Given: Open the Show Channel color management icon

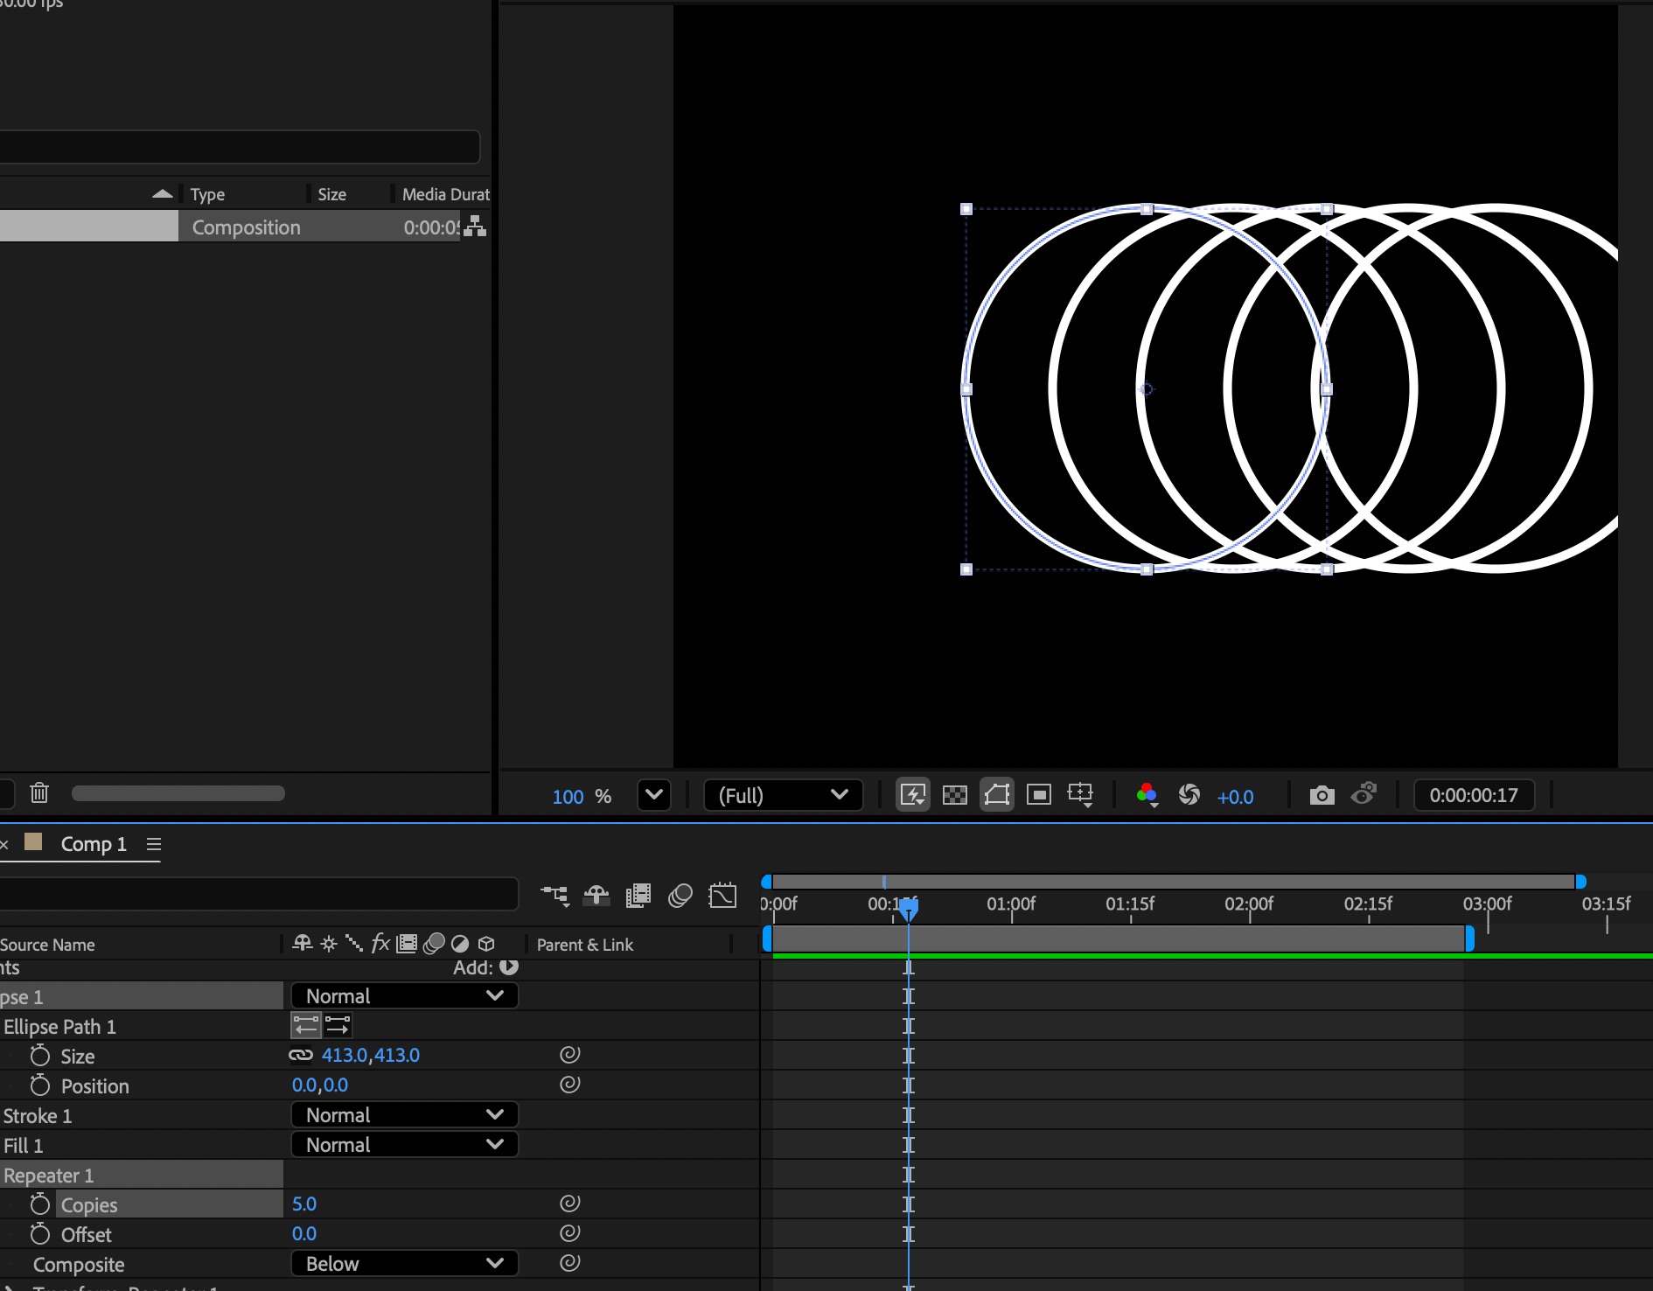Looking at the screenshot, I should pos(1147,795).
